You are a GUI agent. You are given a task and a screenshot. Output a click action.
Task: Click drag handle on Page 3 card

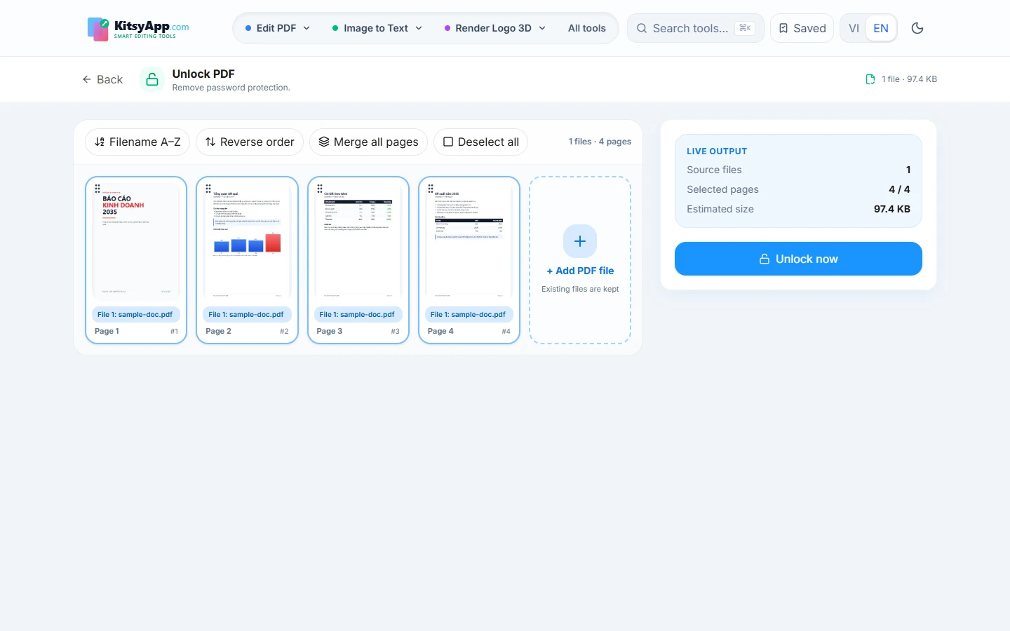[320, 189]
